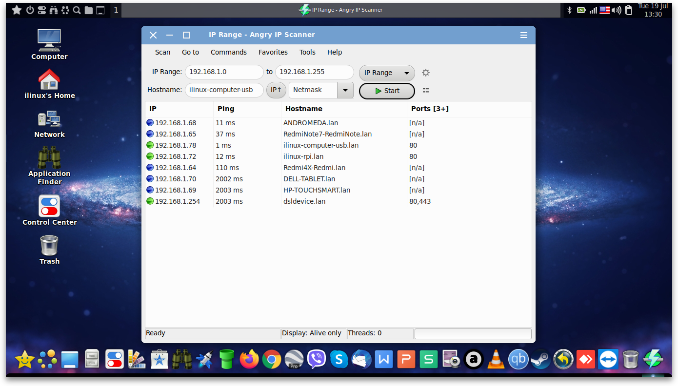Switch to workspace 1 in top panel
Image resolution: width=678 pixels, height=386 pixels.
click(116, 10)
